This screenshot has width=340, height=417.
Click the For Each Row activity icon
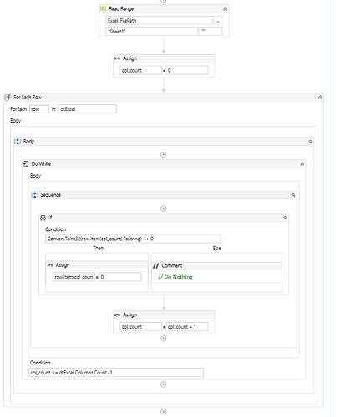point(8,97)
